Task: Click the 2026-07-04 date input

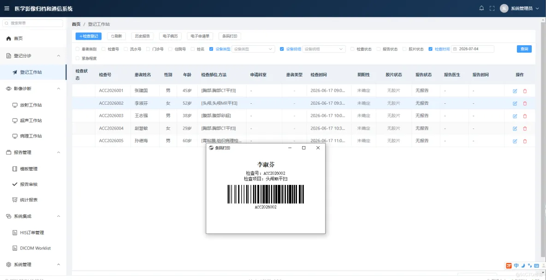Action: pyautogui.click(x=473, y=49)
